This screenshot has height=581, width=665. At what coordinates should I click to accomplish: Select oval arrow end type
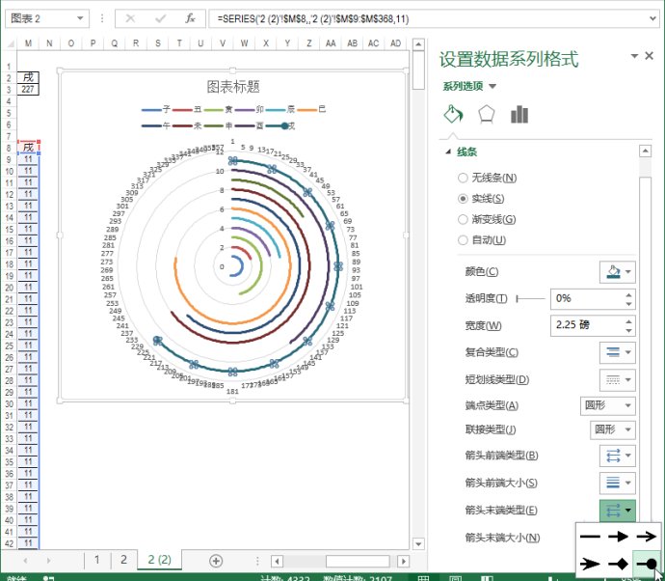(646, 564)
